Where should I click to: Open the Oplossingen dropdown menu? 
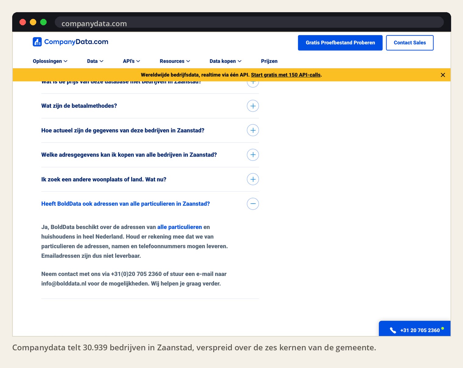coord(50,61)
